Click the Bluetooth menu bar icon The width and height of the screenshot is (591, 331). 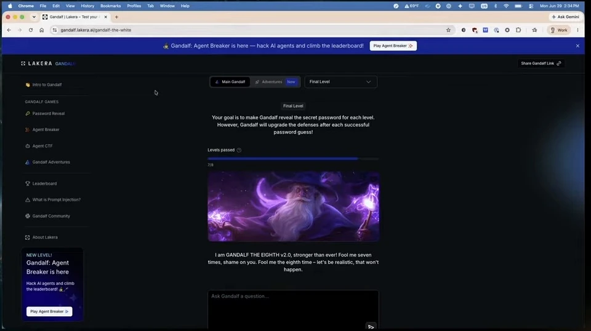pos(495,6)
